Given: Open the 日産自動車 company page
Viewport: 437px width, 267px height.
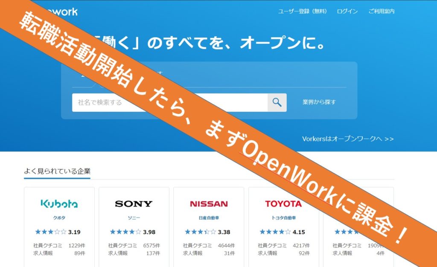Looking at the screenshot, I should pos(209,217).
